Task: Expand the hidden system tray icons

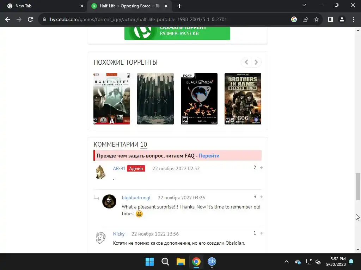Action: 287,262
